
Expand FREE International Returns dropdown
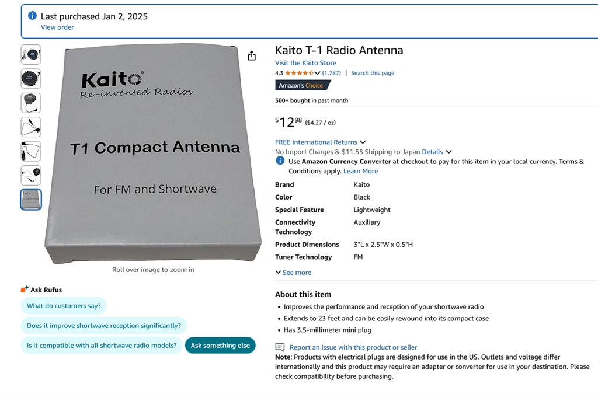pyautogui.click(x=363, y=142)
